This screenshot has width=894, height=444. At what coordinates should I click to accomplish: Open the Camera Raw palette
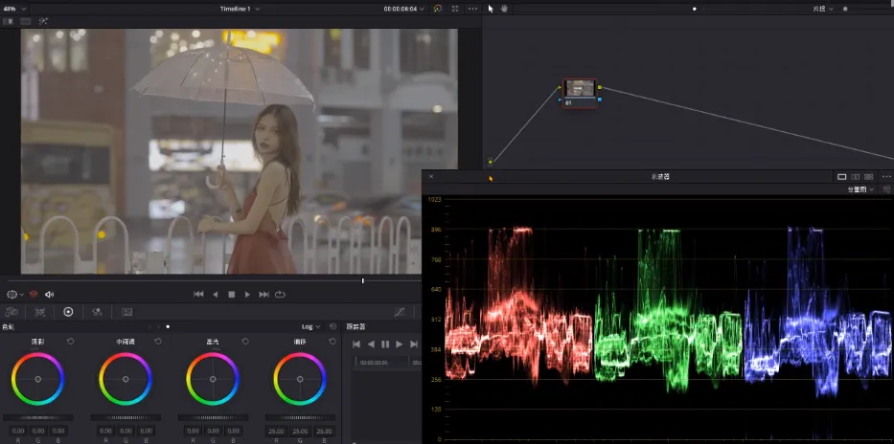11,312
